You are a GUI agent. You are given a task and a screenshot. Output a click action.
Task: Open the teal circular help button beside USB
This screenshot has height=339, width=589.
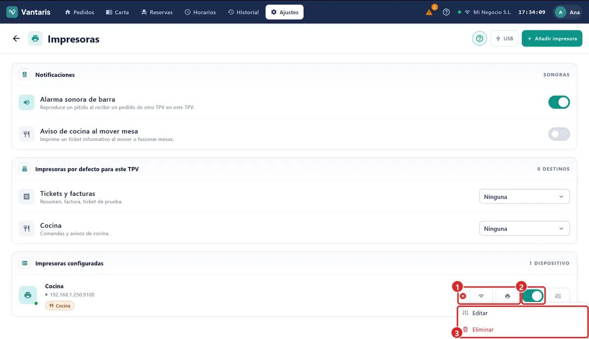tap(480, 38)
